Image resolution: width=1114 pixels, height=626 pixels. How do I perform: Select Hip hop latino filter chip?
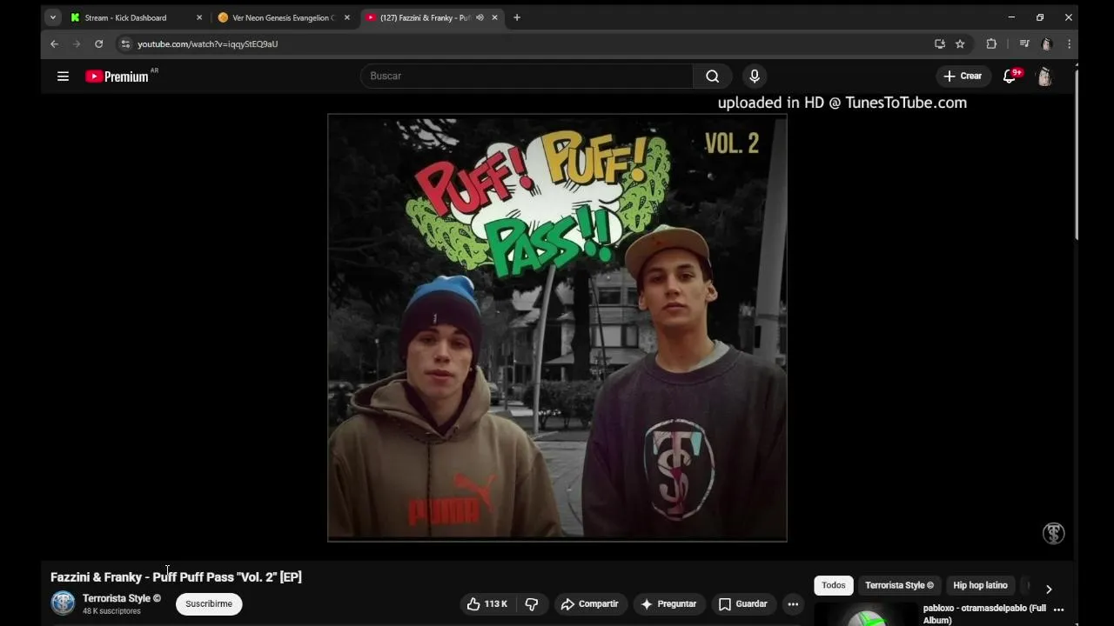pyautogui.click(x=980, y=585)
